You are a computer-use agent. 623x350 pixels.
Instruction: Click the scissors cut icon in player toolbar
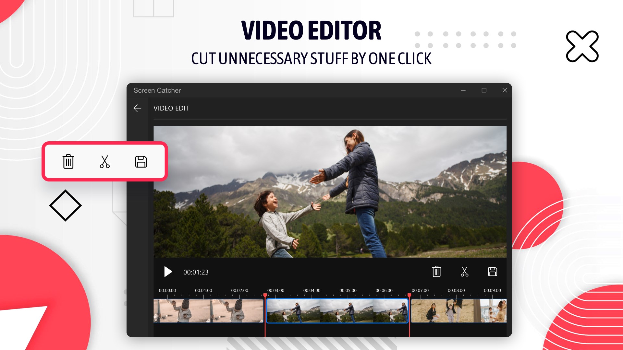coord(464,272)
